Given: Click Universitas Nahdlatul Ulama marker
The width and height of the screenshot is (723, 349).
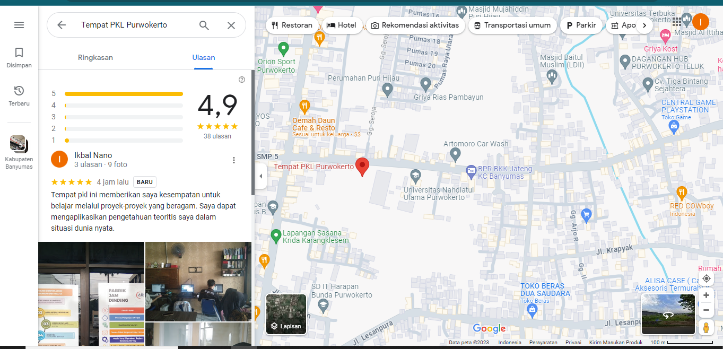Looking at the screenshot, I should [415, 176].
